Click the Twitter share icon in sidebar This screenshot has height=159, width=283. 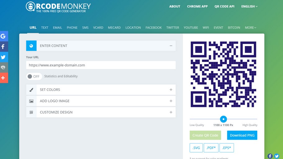pyautogui.click(x=3, y=57)
